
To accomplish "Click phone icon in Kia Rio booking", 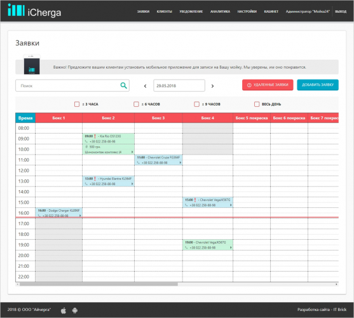I will coord(86,142).
